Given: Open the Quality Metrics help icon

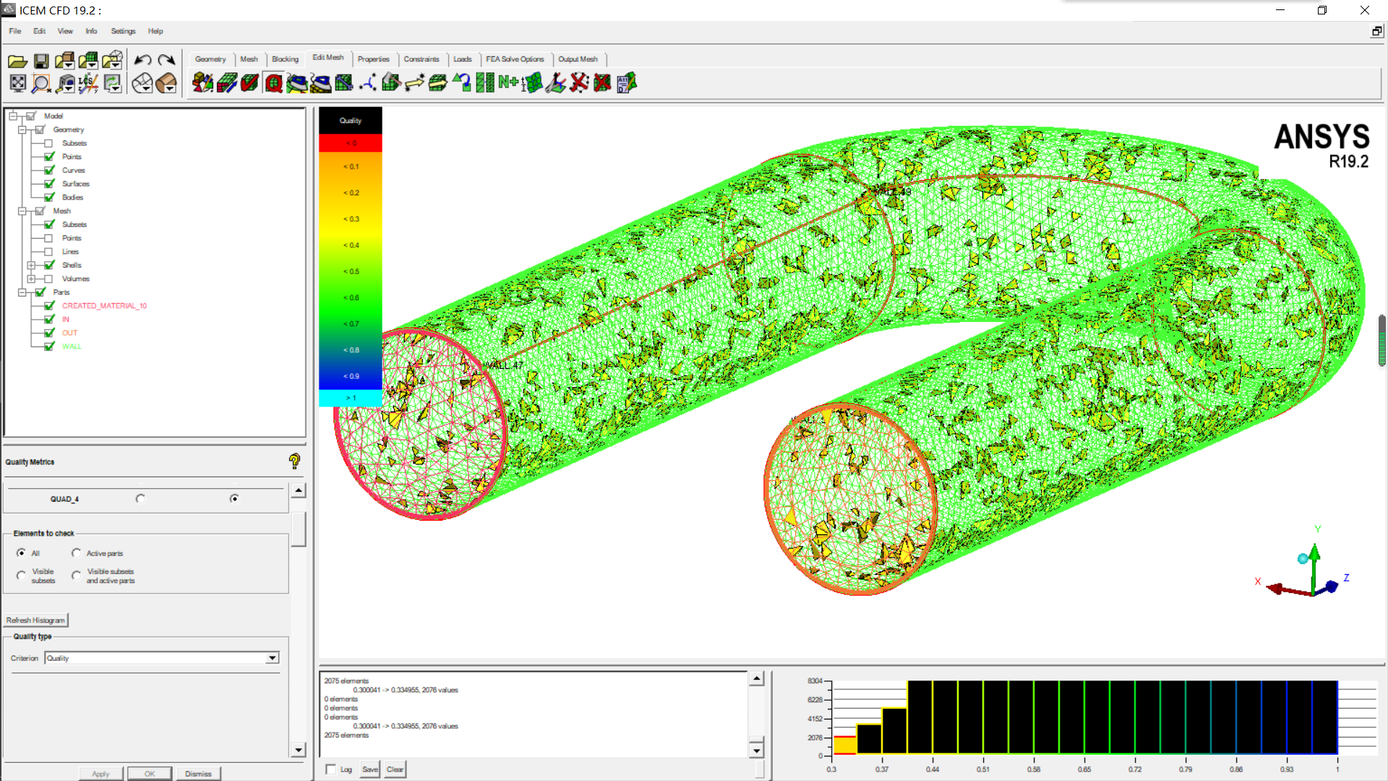Looking at the screenshot, I should point(294,461).
